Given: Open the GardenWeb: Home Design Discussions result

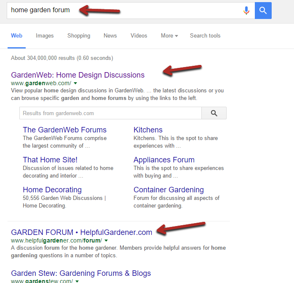Looking at the screenshot, I should [78, 75].
